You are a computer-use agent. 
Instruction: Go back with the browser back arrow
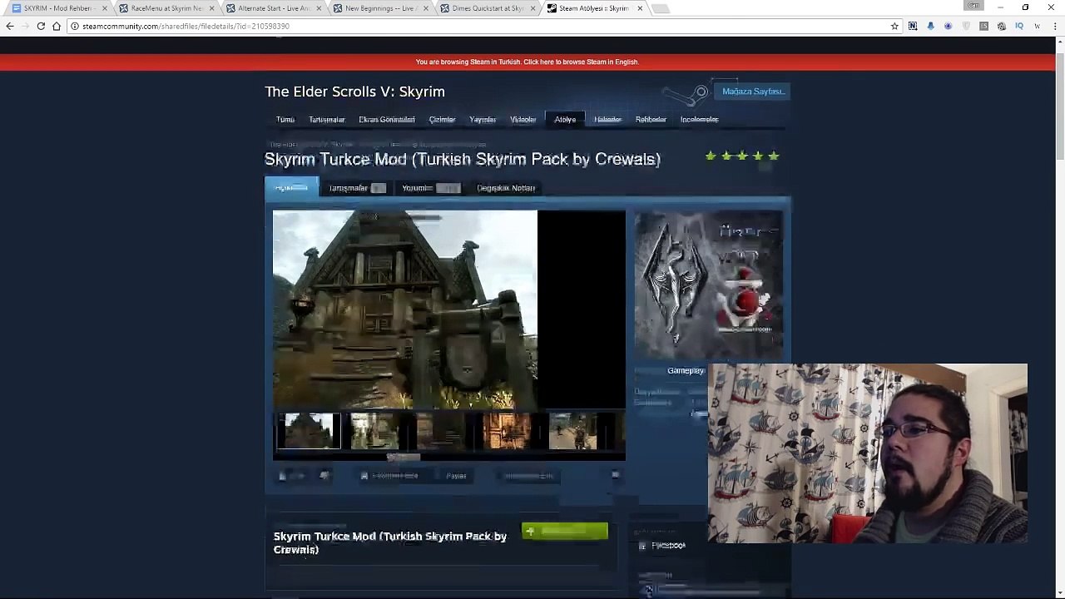point(10,26)
